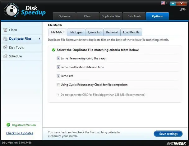Open the Disk Tools top tab

coord(134,16)
